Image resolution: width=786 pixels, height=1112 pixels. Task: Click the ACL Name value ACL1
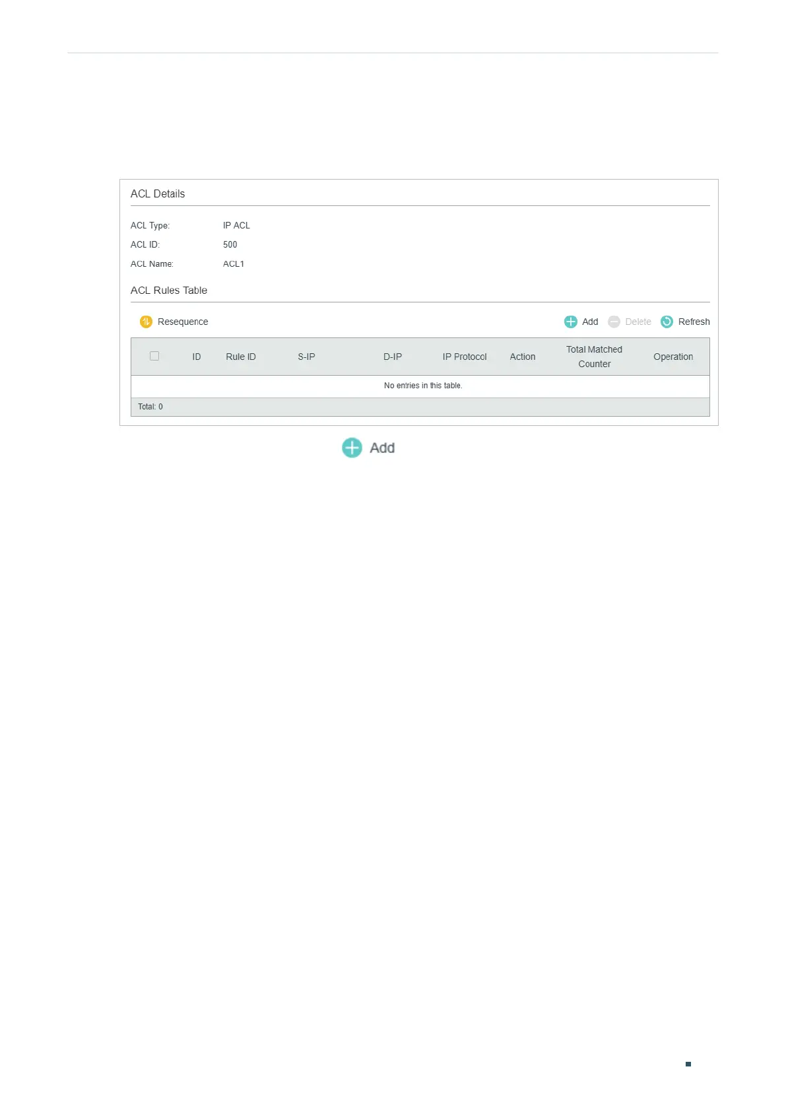coord(234,263)
